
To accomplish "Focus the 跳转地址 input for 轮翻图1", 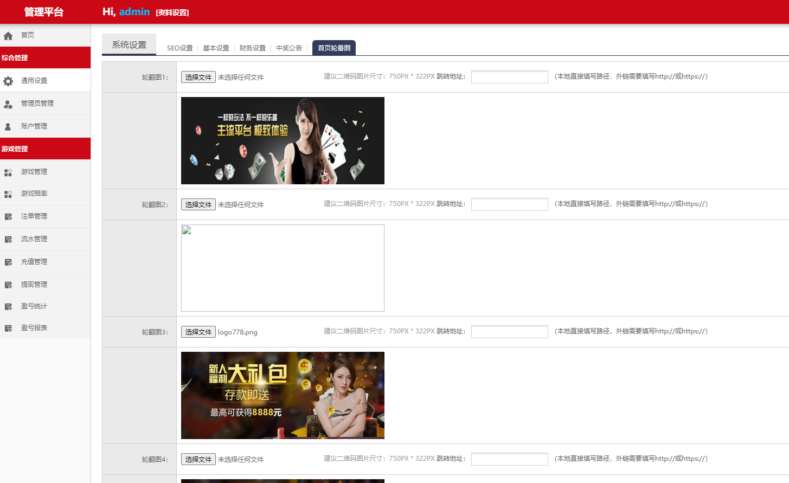I will coord(509,77).
